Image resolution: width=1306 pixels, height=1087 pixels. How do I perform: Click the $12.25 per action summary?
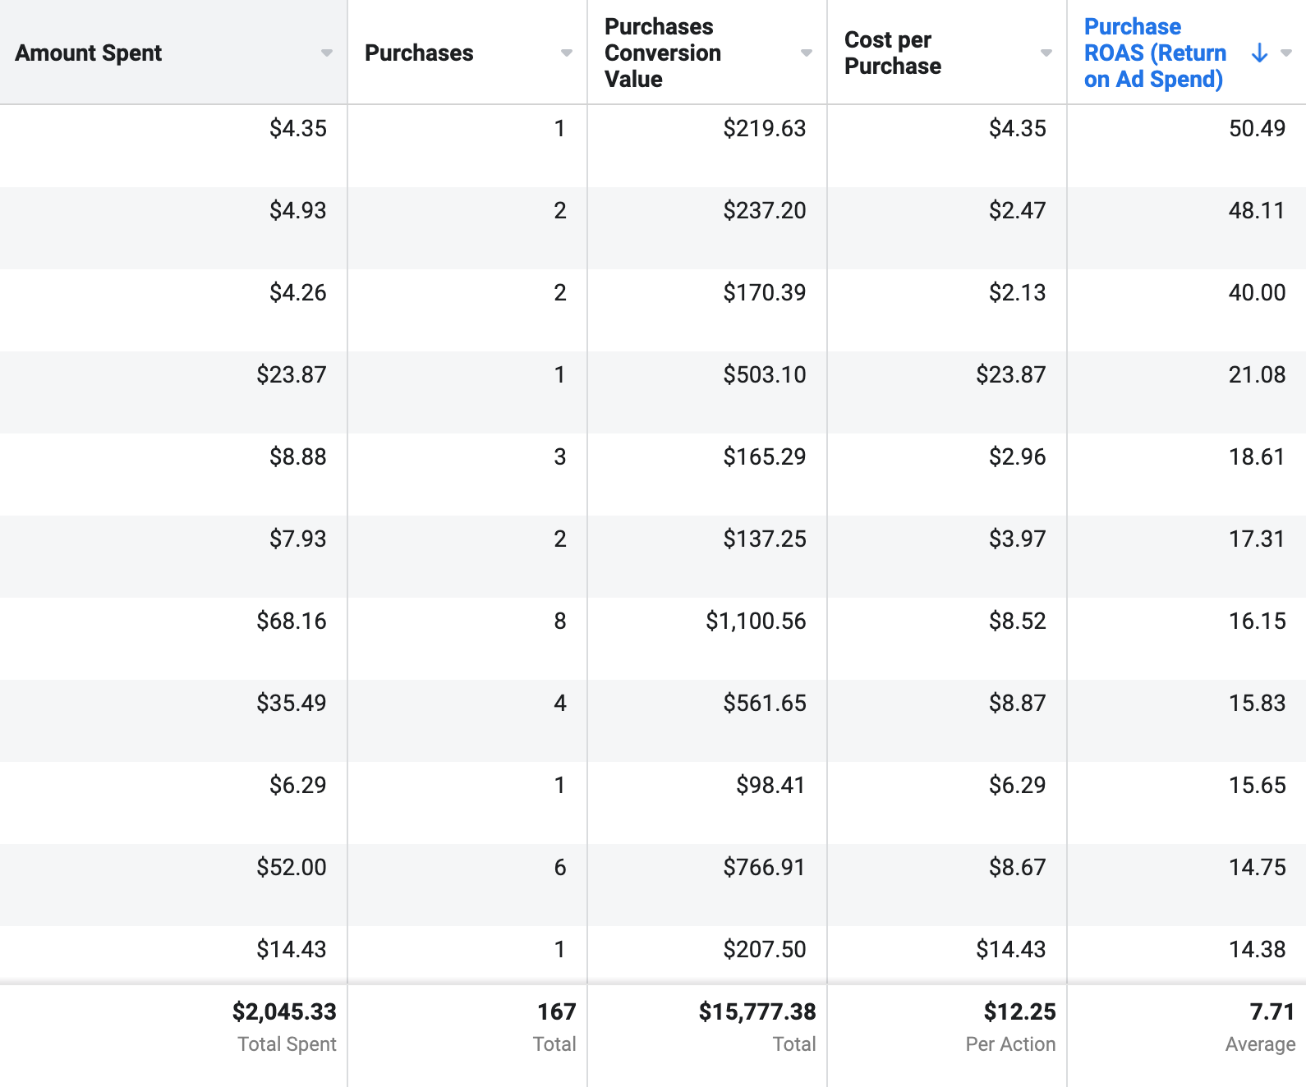point(1019,1012)
